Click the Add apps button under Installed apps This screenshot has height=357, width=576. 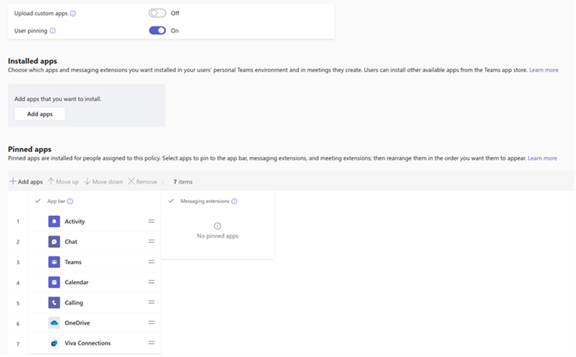pyautogui.click(x=39, y=113)
